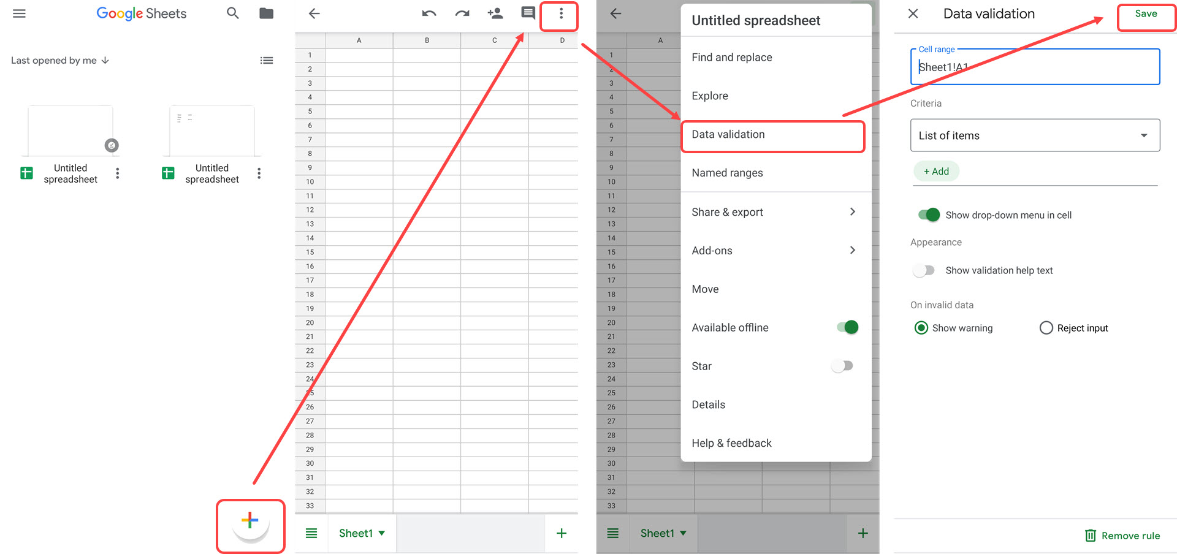
Task: Click the redo icon in the toolbar
Action: click(x=462, y=13)
